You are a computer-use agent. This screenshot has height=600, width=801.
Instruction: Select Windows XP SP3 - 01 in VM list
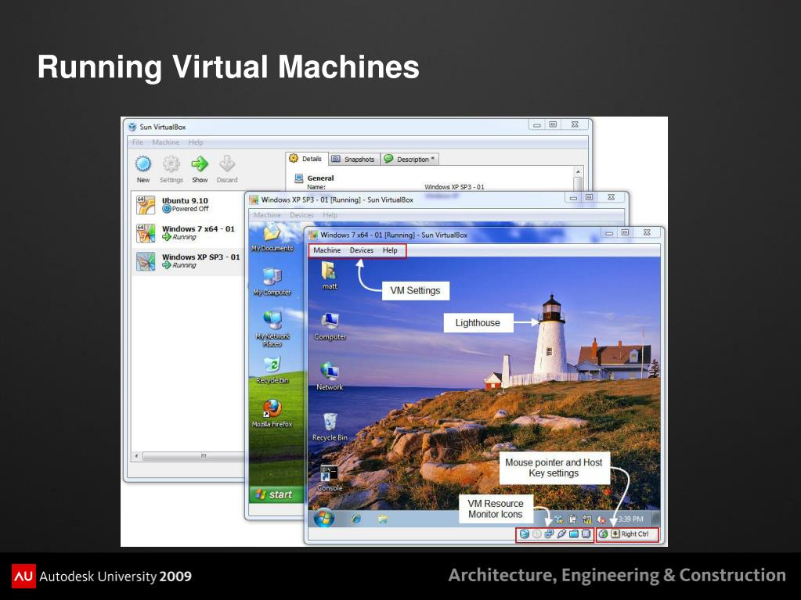(188, 260)
